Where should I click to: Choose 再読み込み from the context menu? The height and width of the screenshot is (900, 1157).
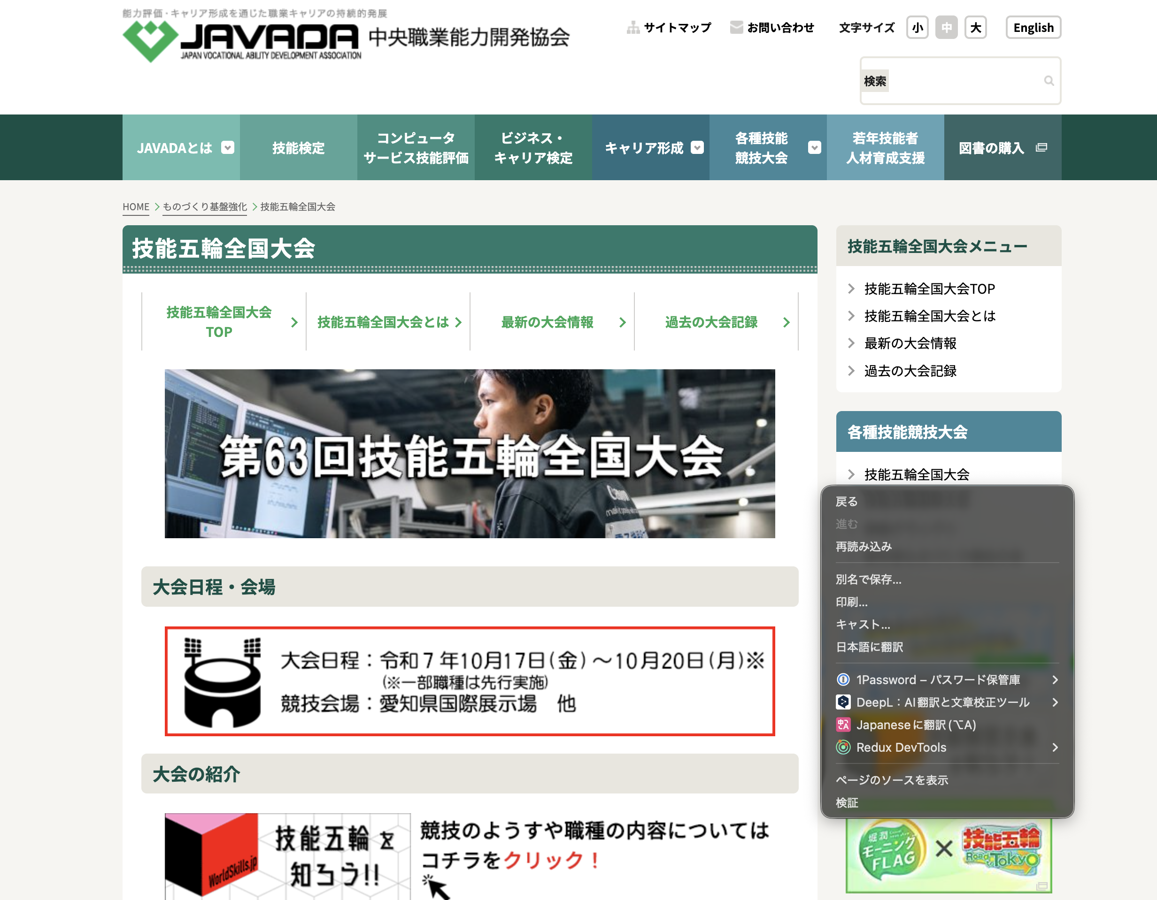coord(864,546)
